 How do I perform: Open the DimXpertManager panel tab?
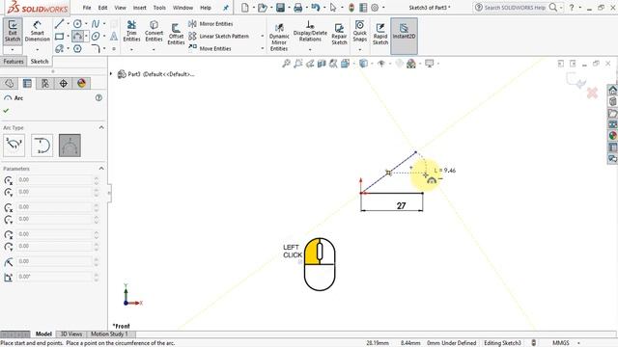click(x=64, y=84)
